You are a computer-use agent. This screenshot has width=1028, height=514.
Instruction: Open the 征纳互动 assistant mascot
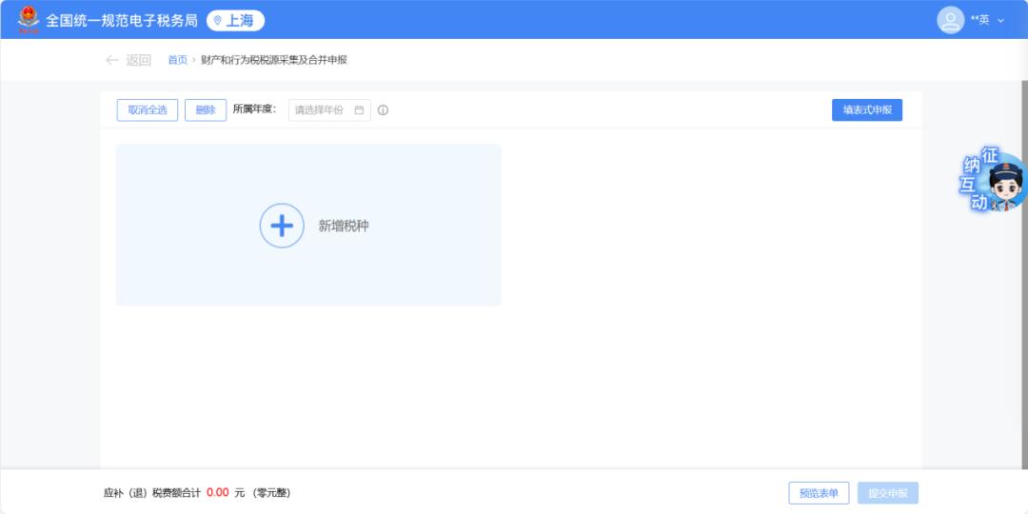point(993,180)
